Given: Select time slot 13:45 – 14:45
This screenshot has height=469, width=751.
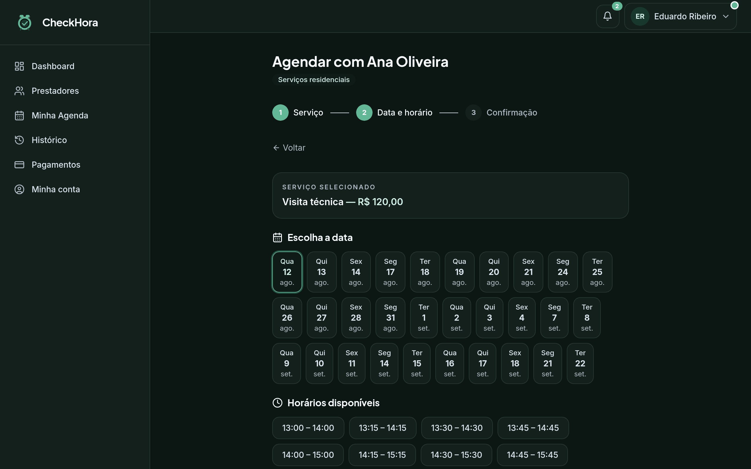Looking at the screenshot, I should (533, 428).
